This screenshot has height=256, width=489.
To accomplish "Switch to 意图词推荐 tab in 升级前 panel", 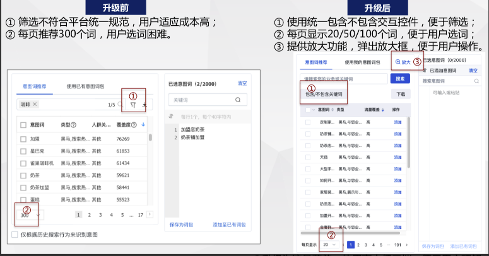I will (x=34, y=86).
